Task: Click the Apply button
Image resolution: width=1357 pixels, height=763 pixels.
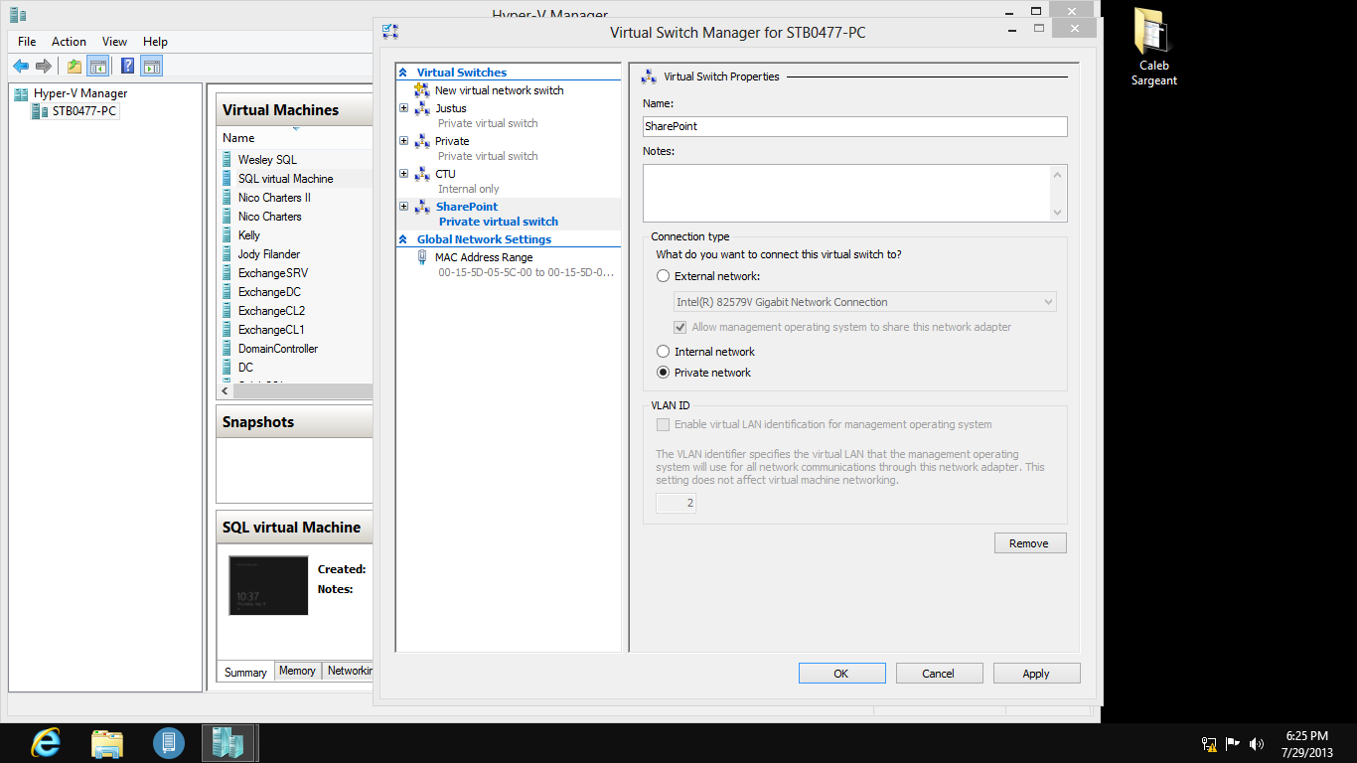Action: [1036, 674]
